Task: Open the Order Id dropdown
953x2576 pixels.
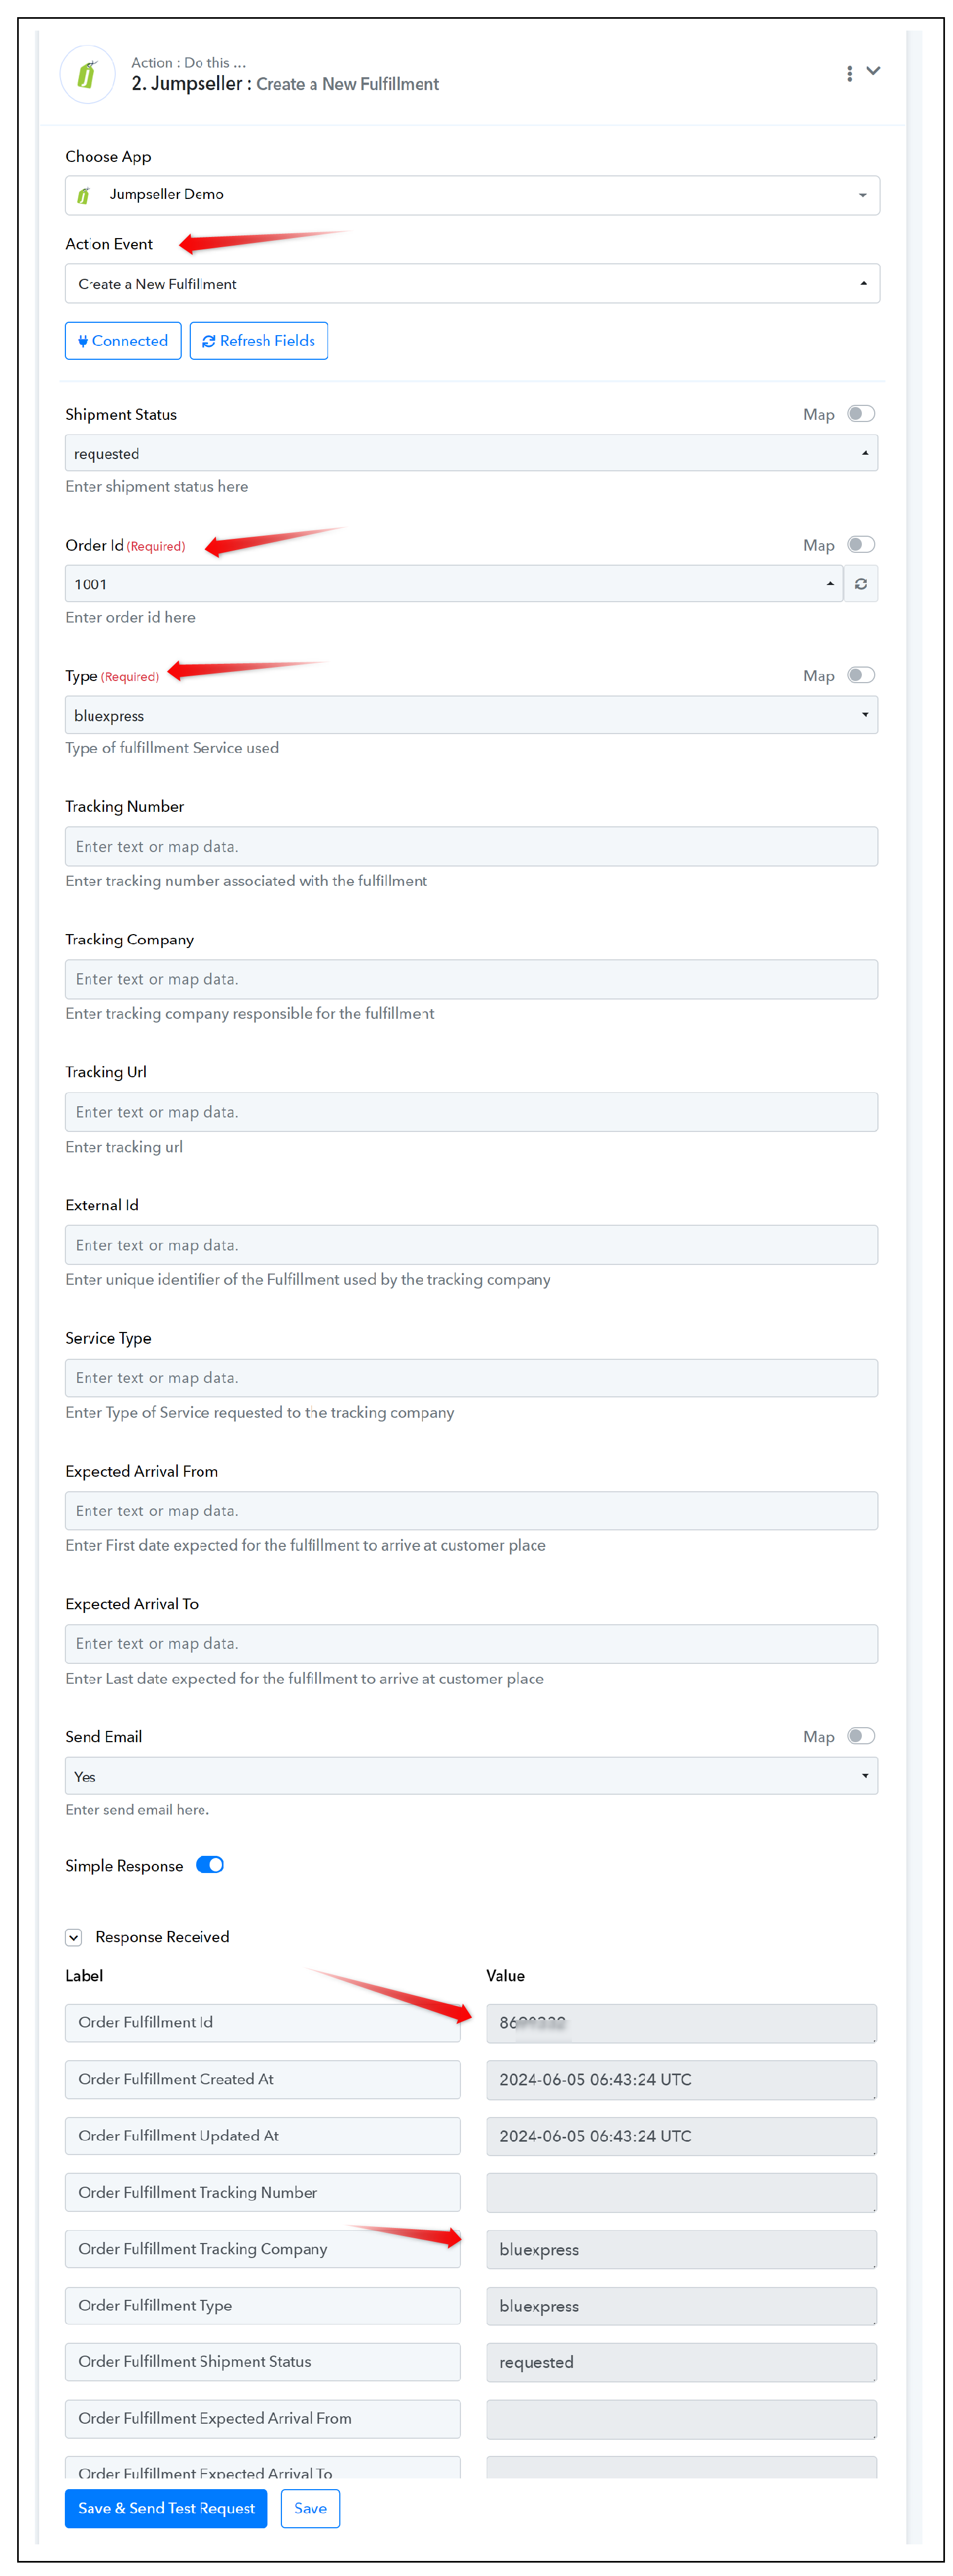Action: point(454,584)
